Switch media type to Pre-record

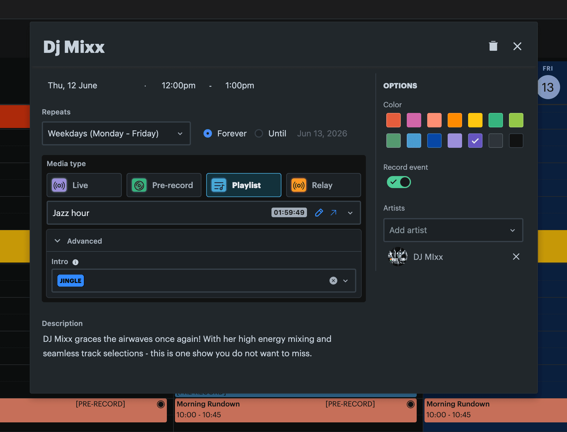point(164,185)
